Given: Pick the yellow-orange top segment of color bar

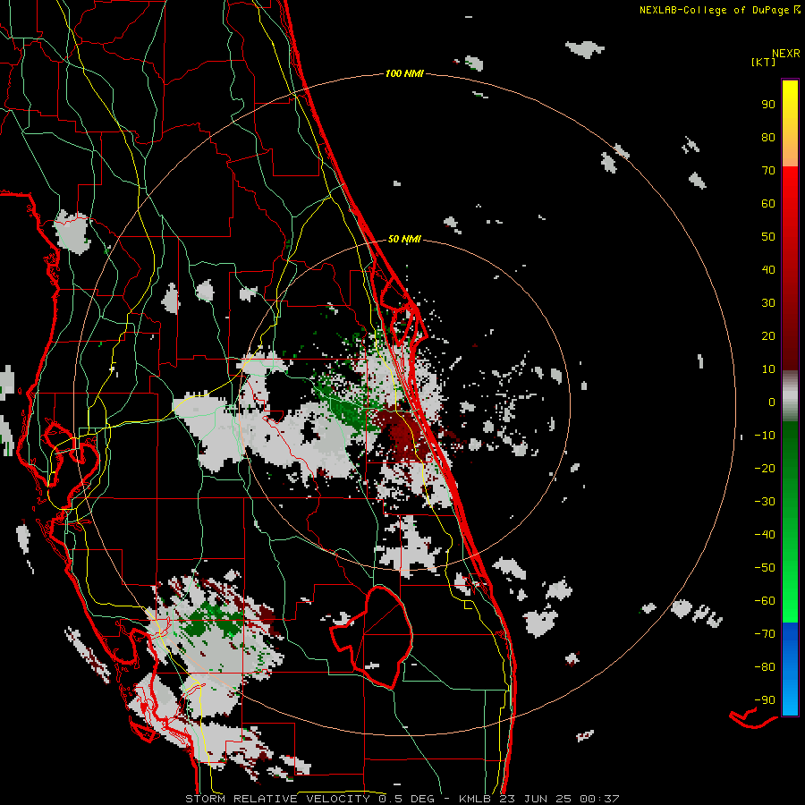Looking at the screenshot, I should (x=790, y=123).
